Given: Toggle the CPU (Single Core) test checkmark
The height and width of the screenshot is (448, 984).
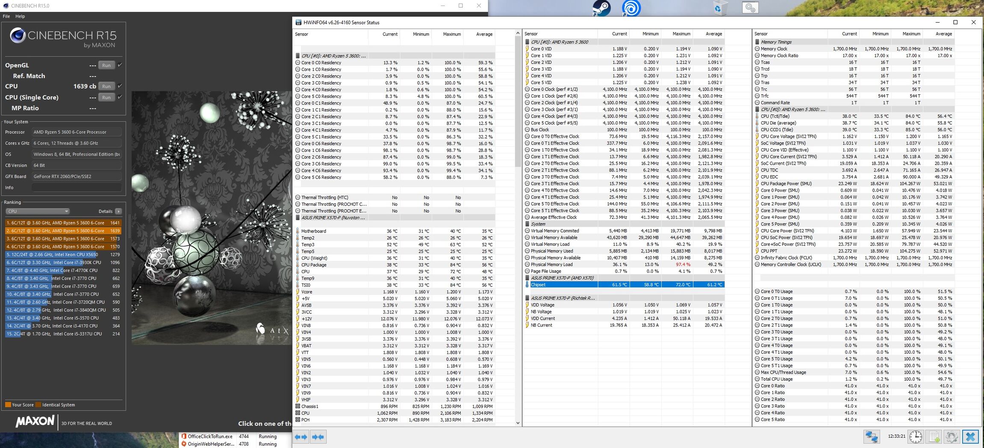Looking at the screenshot, I should 120,97.
